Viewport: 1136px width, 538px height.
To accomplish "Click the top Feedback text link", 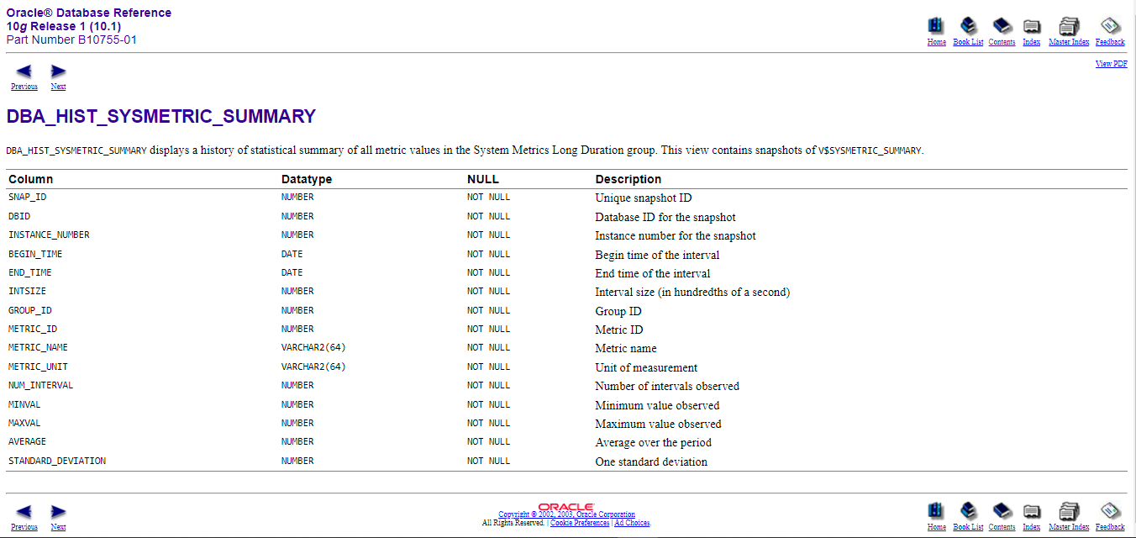I will pyautogui.click(x=1110, y=42).
